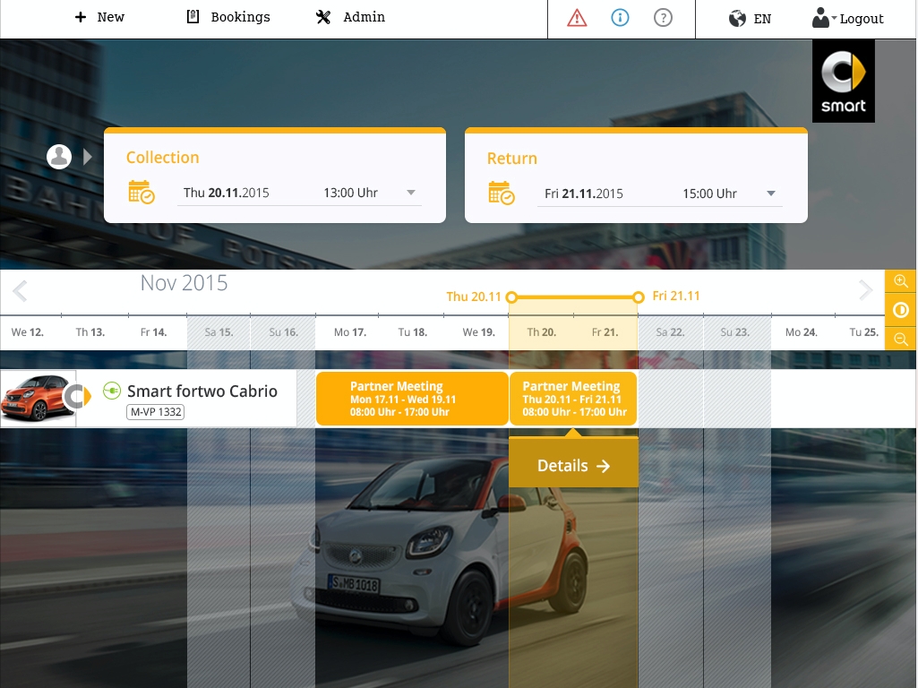Go to next dates with right arrow
The height and width of the screenshot is (688, 918).
click(x=865, y=290)
